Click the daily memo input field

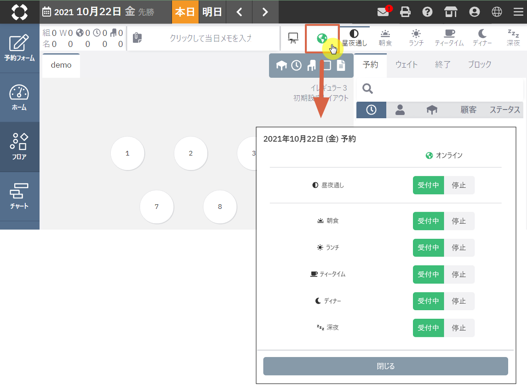[x=211, y=39]
